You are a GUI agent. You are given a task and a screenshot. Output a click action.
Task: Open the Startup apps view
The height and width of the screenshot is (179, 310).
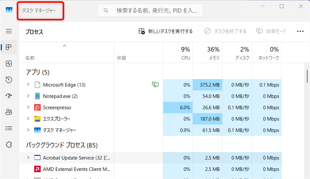pos(9,96)
